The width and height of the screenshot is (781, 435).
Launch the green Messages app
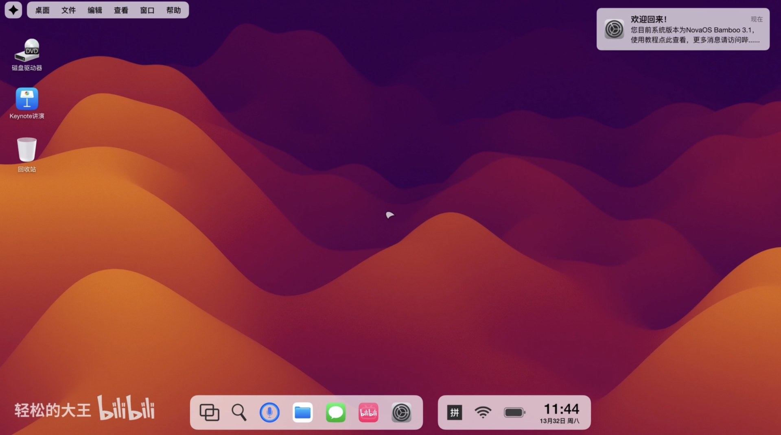[336, 412]
